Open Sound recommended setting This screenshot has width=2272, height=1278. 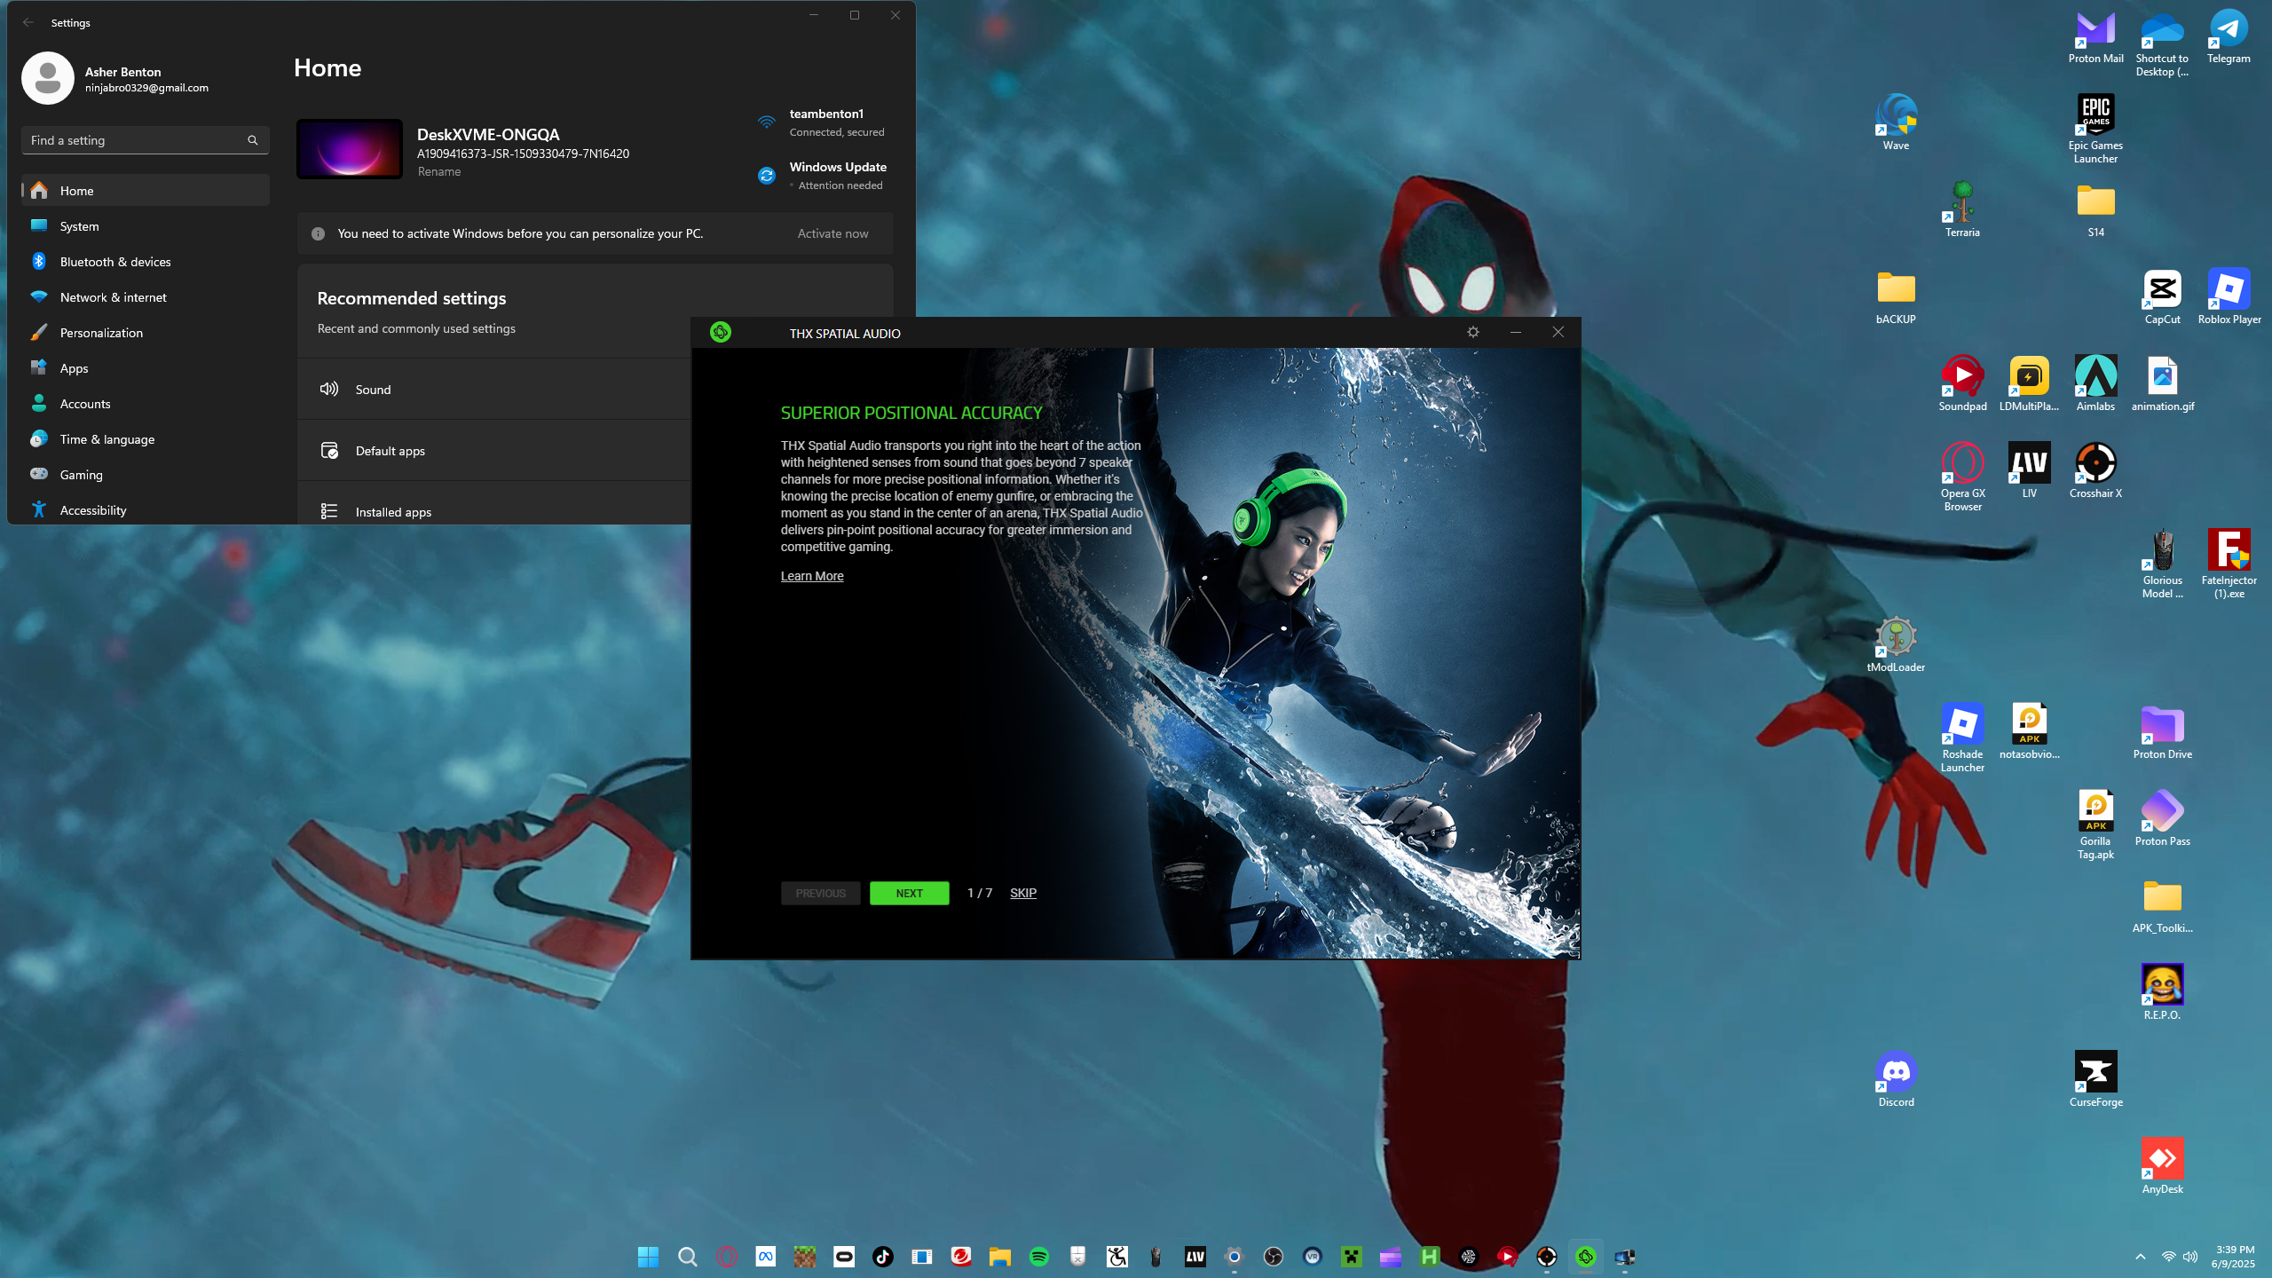tap(373, 390)
